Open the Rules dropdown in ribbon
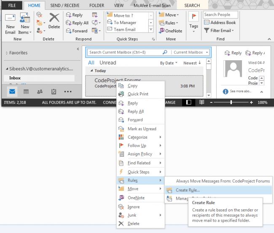The height and width of the screenshot is (233, 274). point(168,23)
